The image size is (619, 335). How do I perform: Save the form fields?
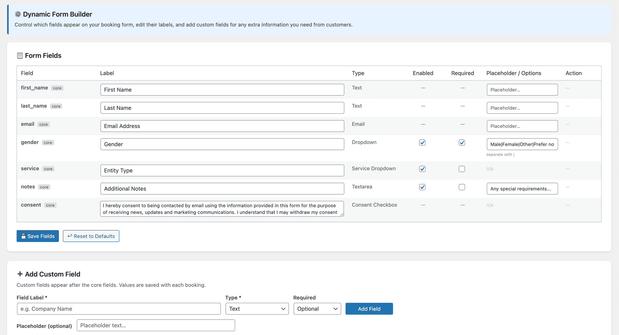[38, 236]
